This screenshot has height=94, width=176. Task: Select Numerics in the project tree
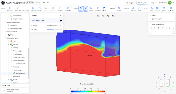(13, 25)
